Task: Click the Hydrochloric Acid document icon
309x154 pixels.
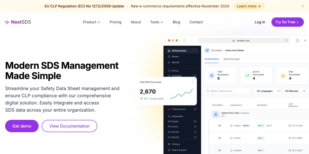Action: pyautogui.click(x=216, y=114)
